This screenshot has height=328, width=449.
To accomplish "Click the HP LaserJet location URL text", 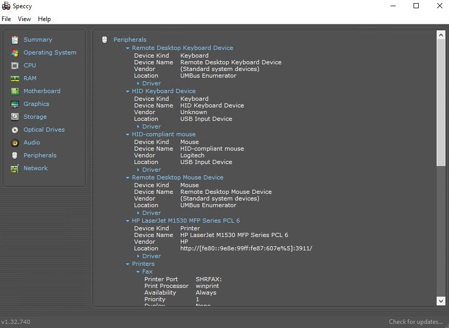I will (246, 248).
